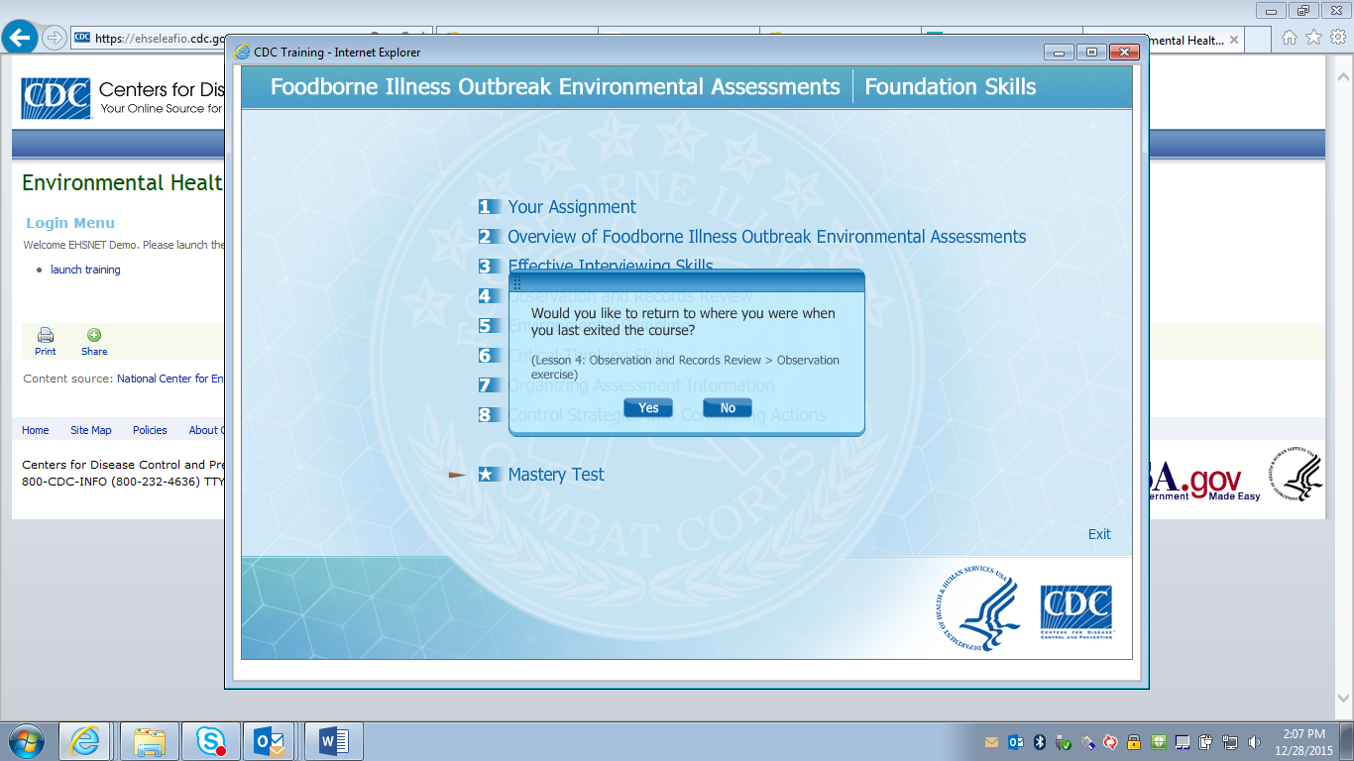
Task: Open the National Center content source link
Action: (170, 379)
